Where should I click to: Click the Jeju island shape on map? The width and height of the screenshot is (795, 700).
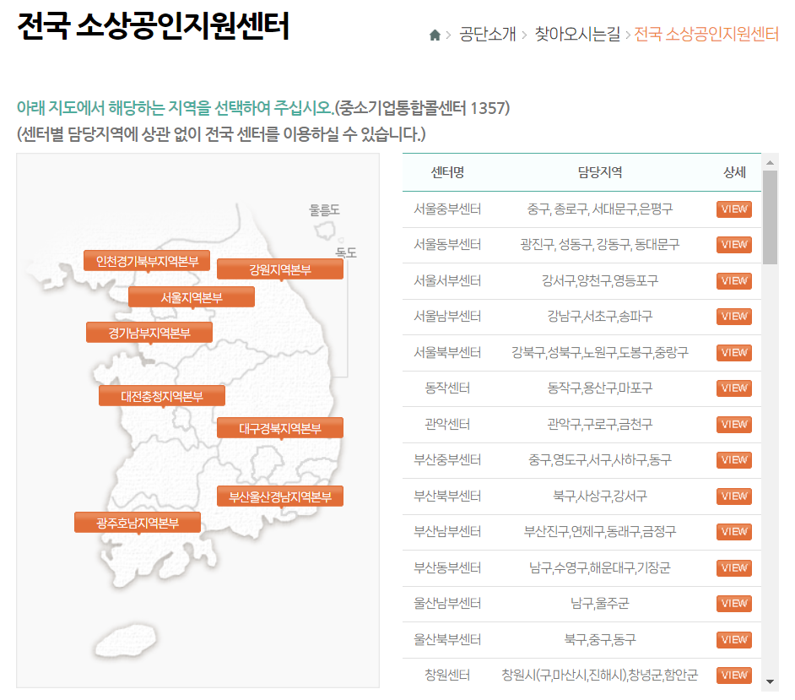coord(126,641)
